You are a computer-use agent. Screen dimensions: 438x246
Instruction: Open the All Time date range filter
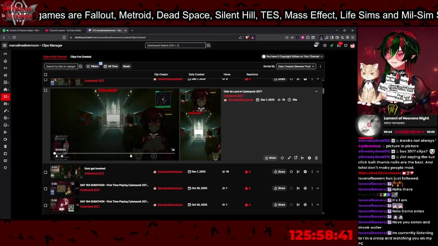[x=111, y=66]
